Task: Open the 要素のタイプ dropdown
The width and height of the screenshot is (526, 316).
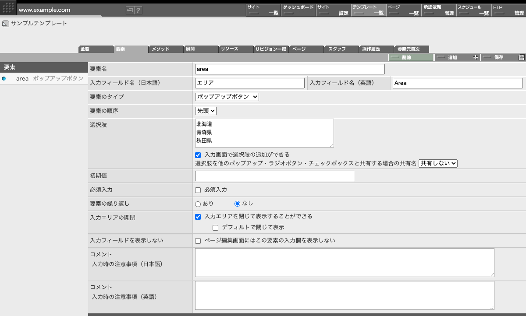Action: point(227,97)
